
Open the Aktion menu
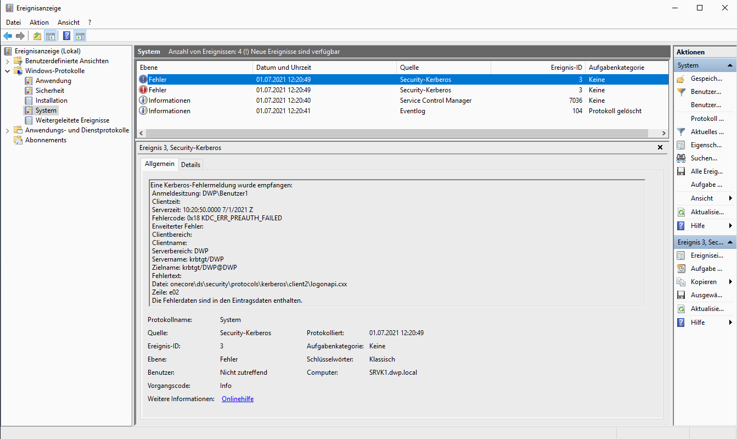(x=39, y=23)
